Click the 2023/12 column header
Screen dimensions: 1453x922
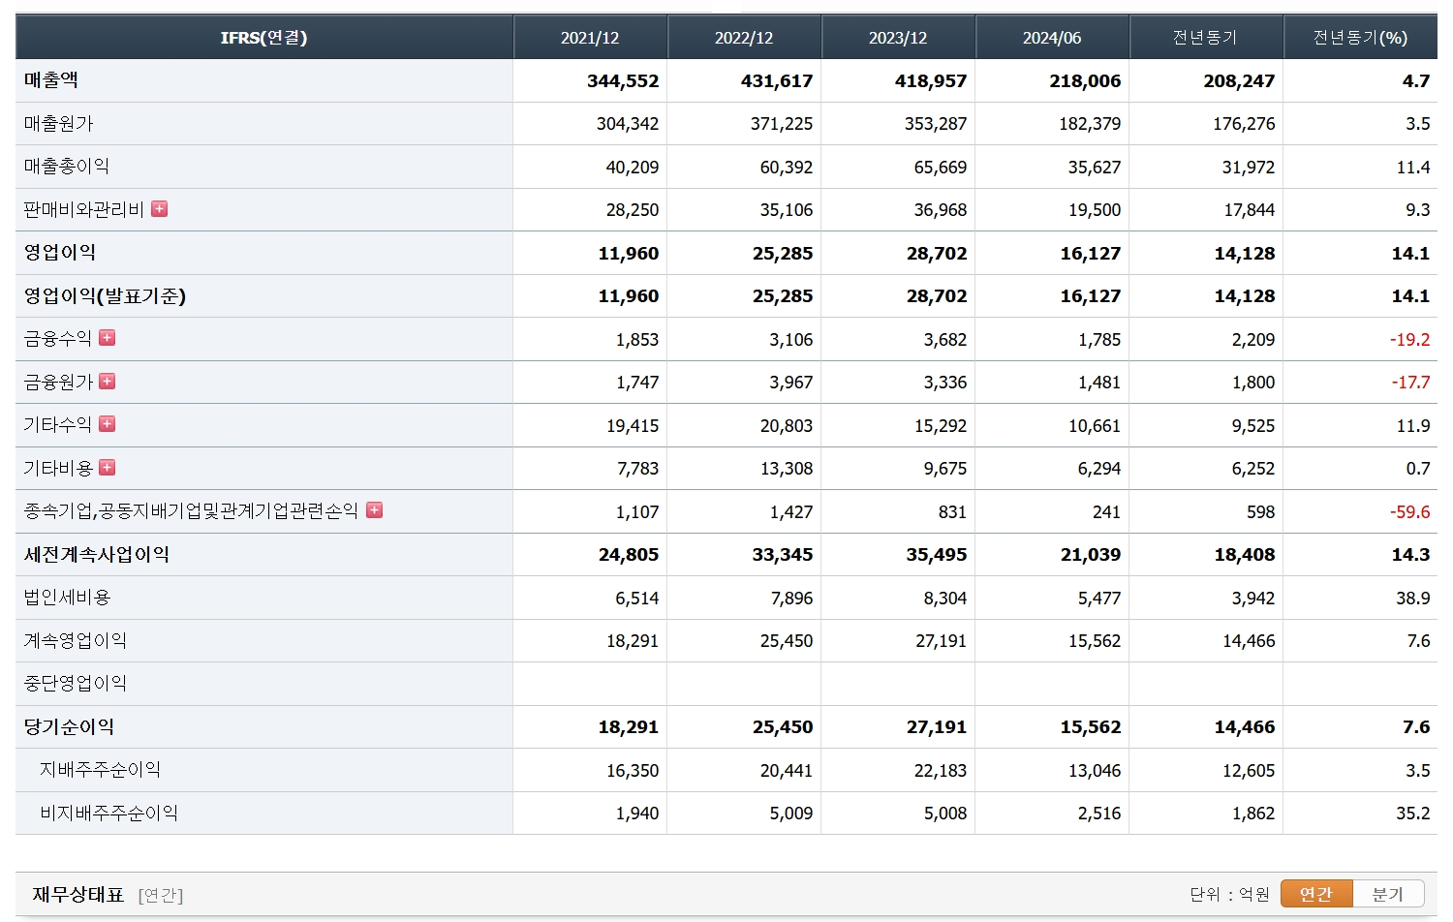[x=898, y=38]
